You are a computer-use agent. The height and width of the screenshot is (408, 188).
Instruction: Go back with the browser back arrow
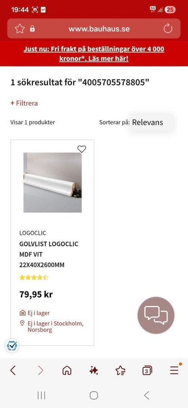(x=13, y=370)
